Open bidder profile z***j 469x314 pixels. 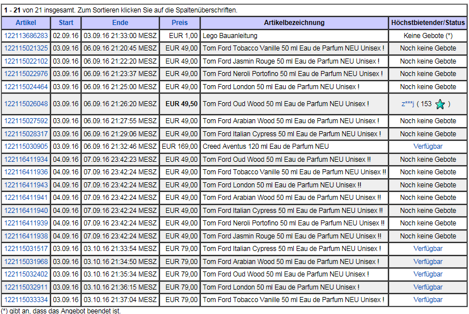[408, 104]
